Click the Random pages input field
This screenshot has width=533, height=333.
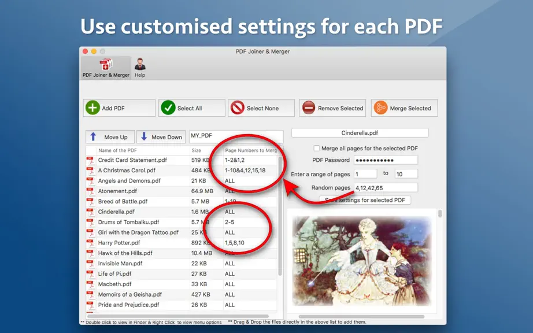[386, 187]
